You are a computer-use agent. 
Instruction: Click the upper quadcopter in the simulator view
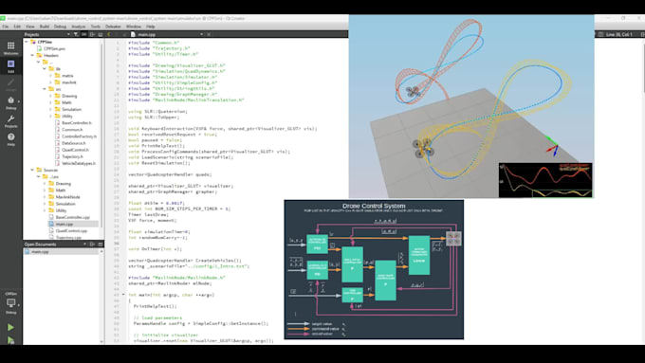tap(413, 92)
